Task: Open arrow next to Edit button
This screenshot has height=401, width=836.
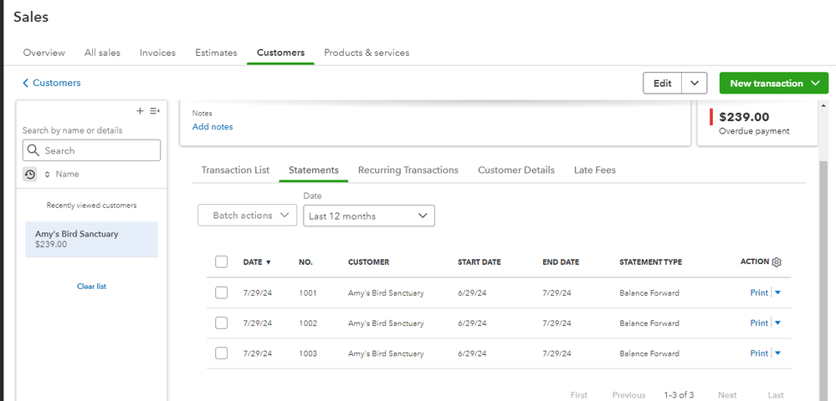Action: click(695, 84)
